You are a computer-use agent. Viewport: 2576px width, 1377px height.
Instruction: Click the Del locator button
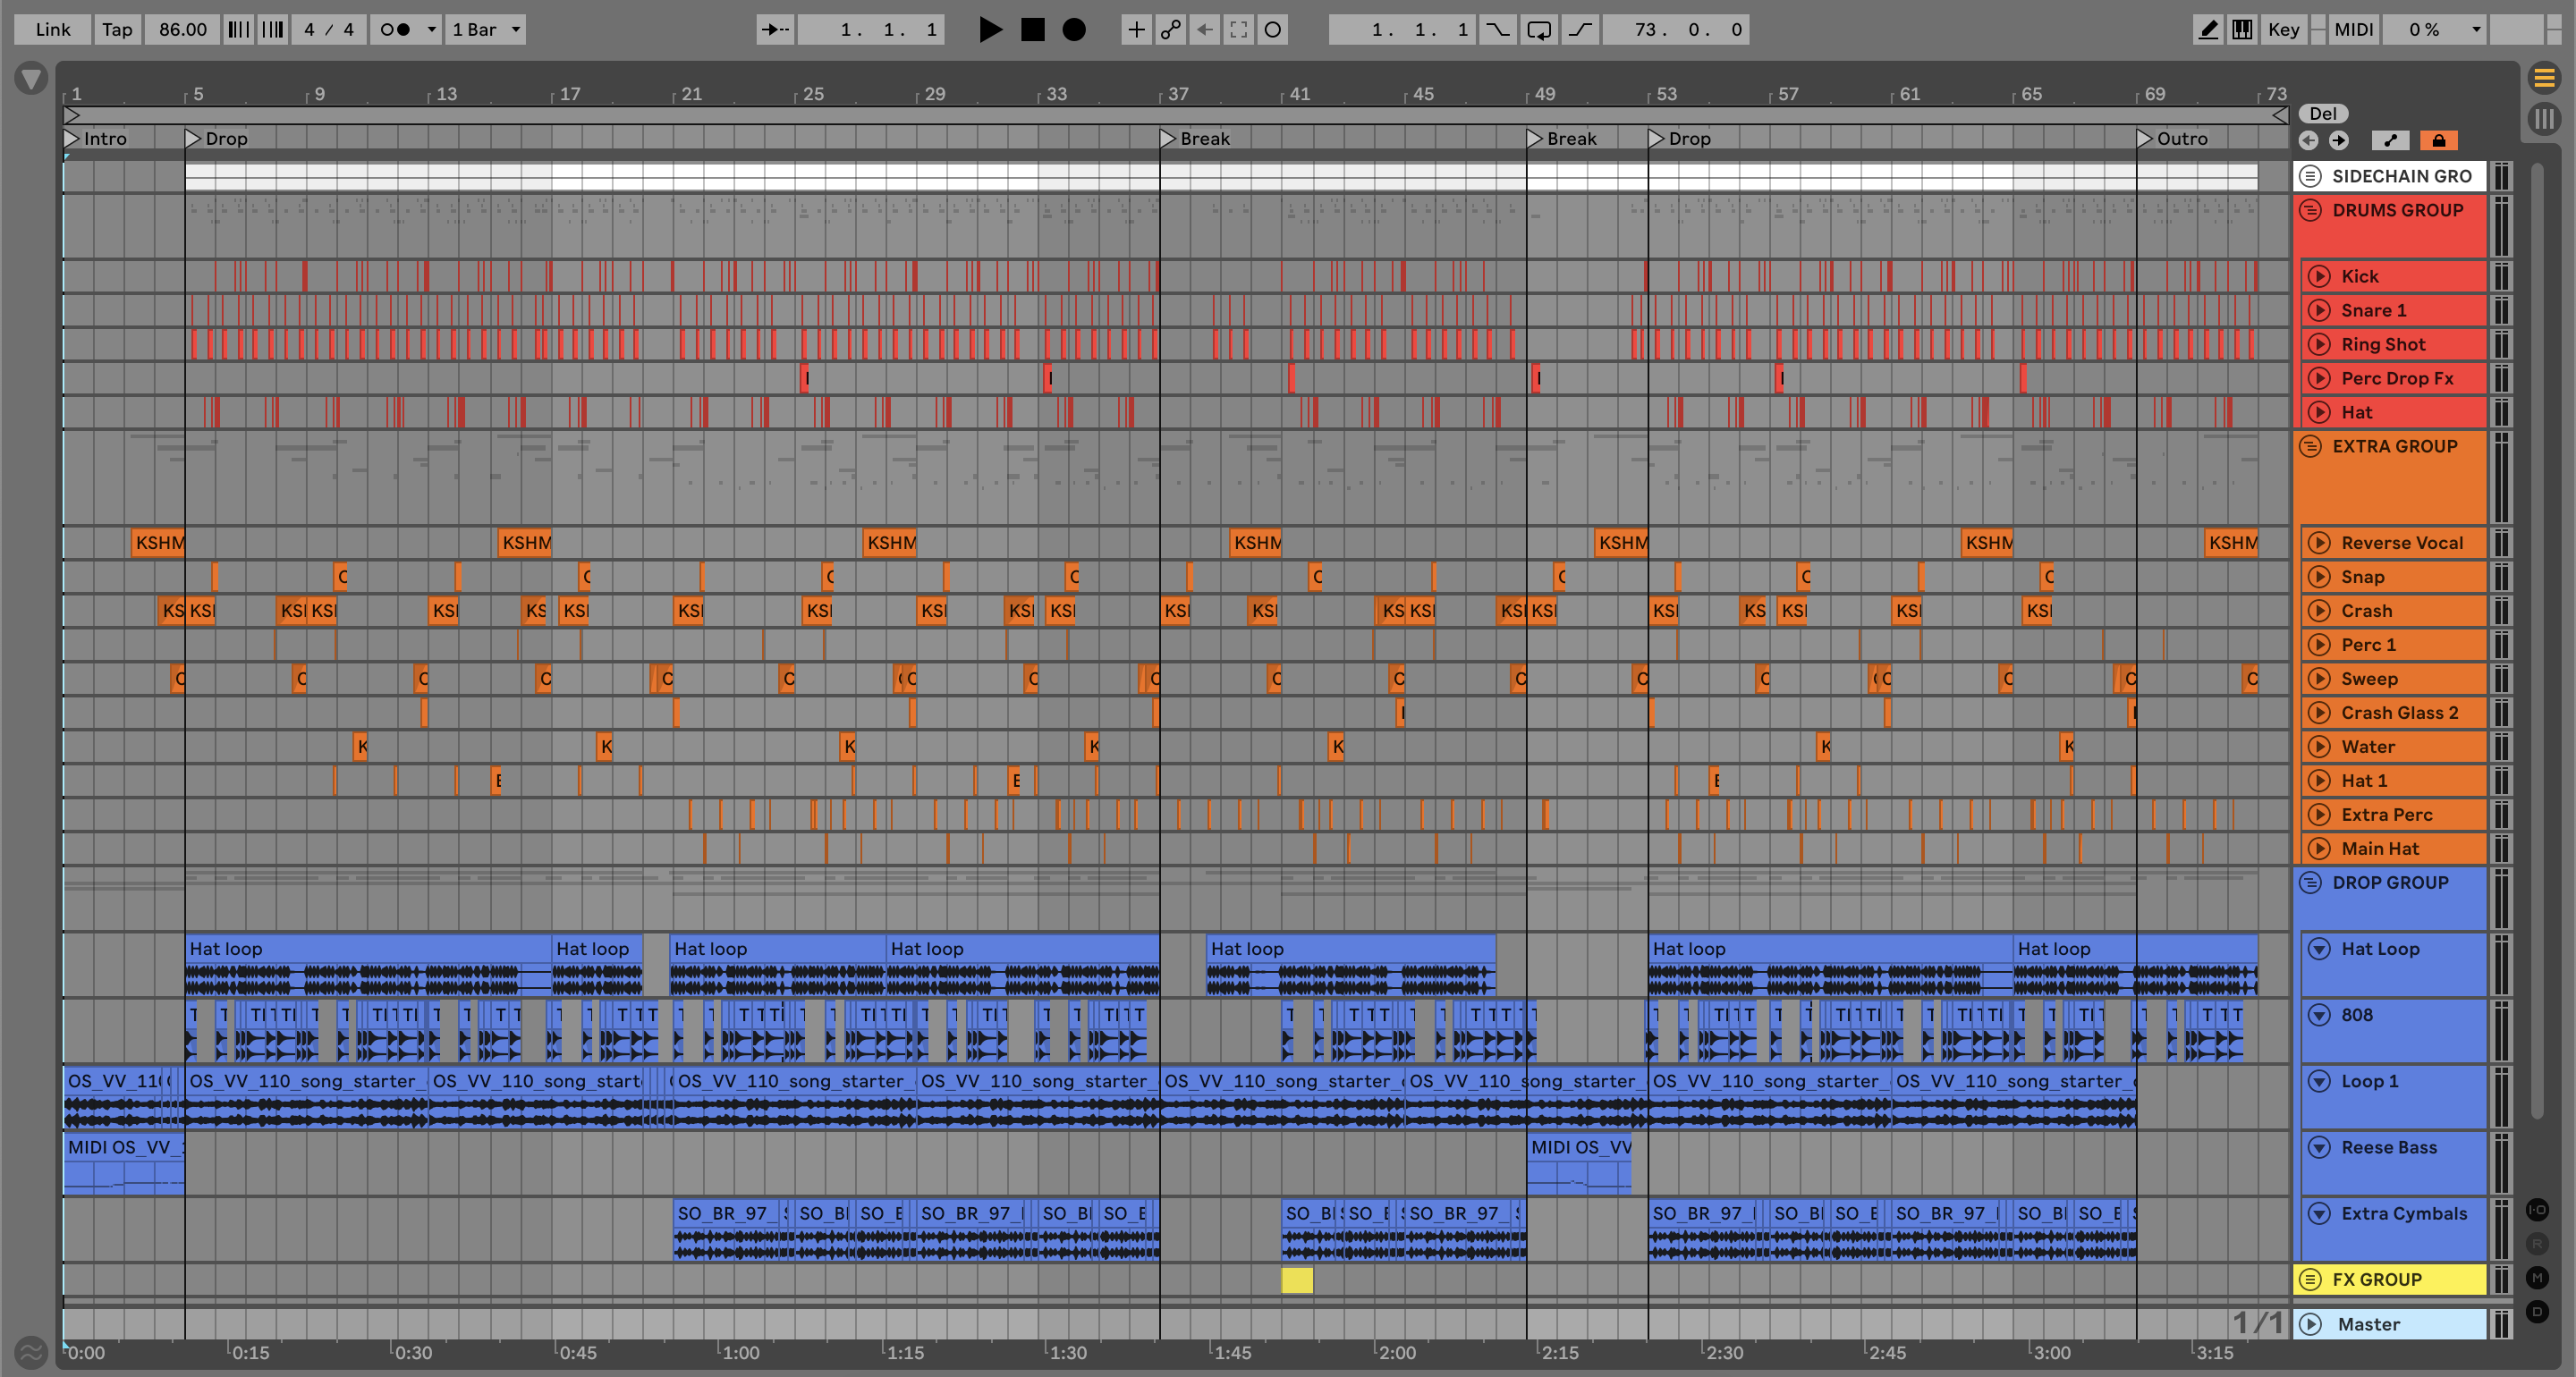(2322, 113)
